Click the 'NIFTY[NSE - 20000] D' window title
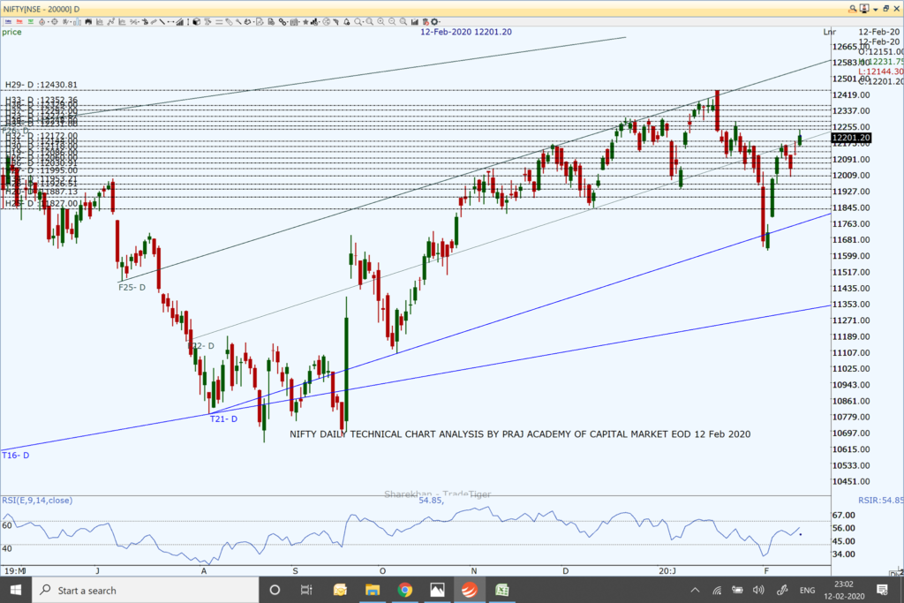Screen dimensions: 904x603 pos(41,9)
